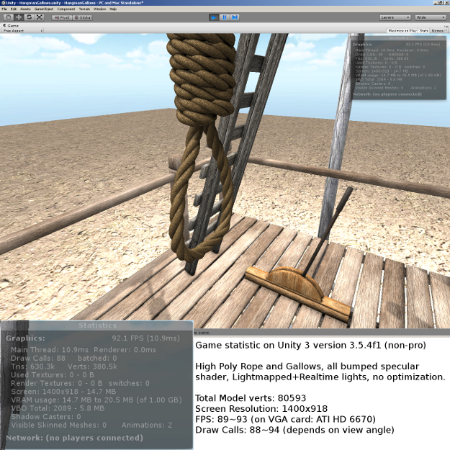Open the Wide layout dropdown
This screenshot has width=450, height=450.
[x=431, y=17]
